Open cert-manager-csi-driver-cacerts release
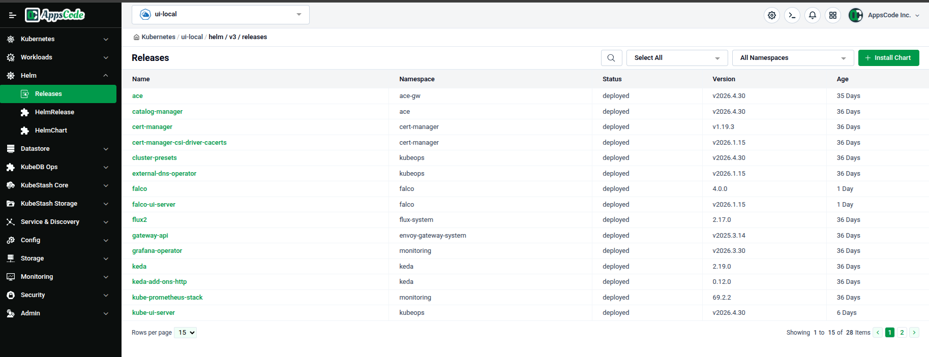Screen dimensions: 929x357 [179, 143]
